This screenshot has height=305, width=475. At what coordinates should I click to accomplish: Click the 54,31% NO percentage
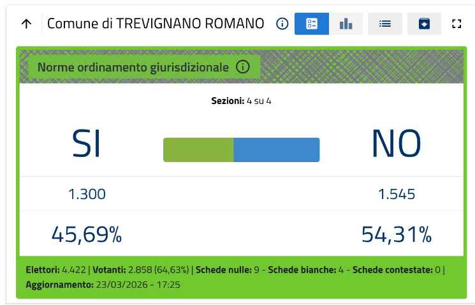pyautogui.click(x=396, y=235)
